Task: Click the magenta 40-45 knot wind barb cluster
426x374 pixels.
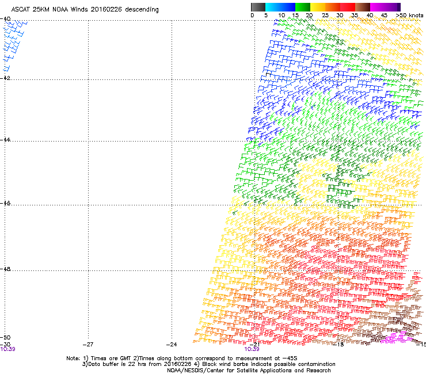Action: coord(397,338)
